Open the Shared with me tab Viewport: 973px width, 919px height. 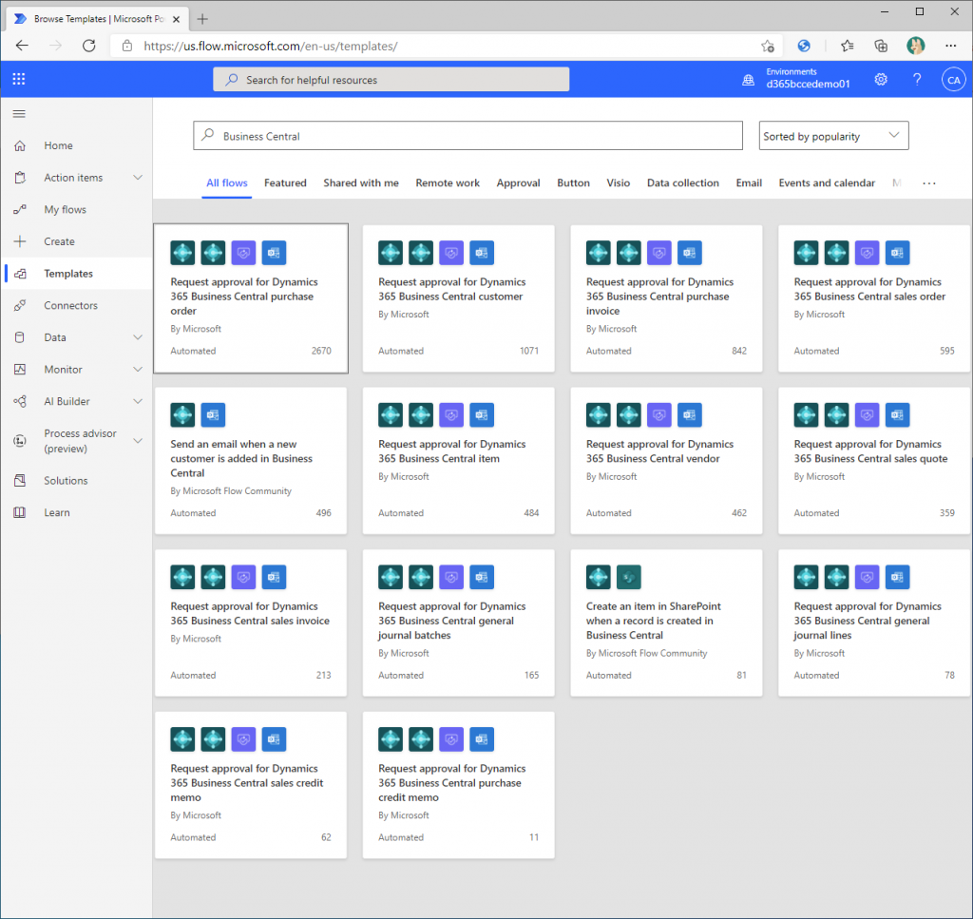360,183
